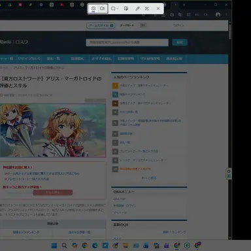Click rank 2 strongest character ranking link

(132, 94)
